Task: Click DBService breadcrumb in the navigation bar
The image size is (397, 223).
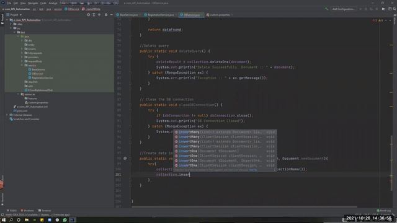Action: (x=72, y=9)
